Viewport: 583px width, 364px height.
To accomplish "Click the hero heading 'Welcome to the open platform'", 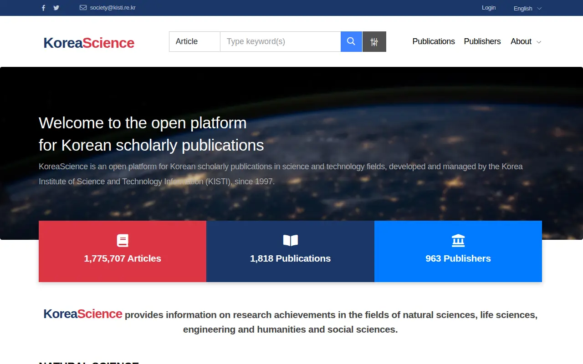I will [143, 123].
